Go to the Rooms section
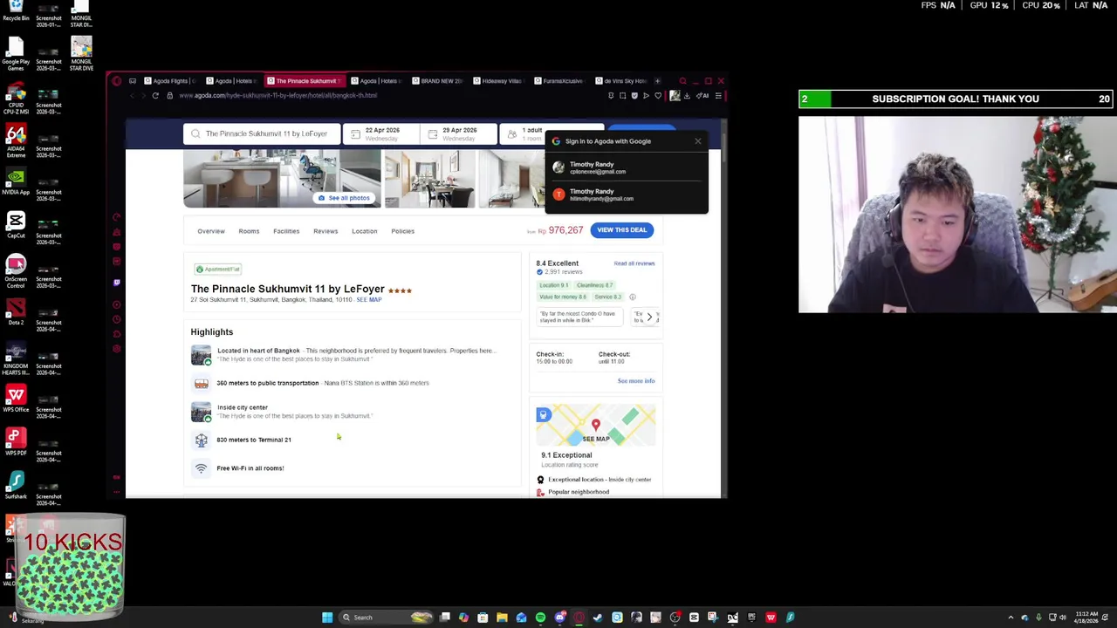Screen dimensions: 1117x628 (249, 231)
